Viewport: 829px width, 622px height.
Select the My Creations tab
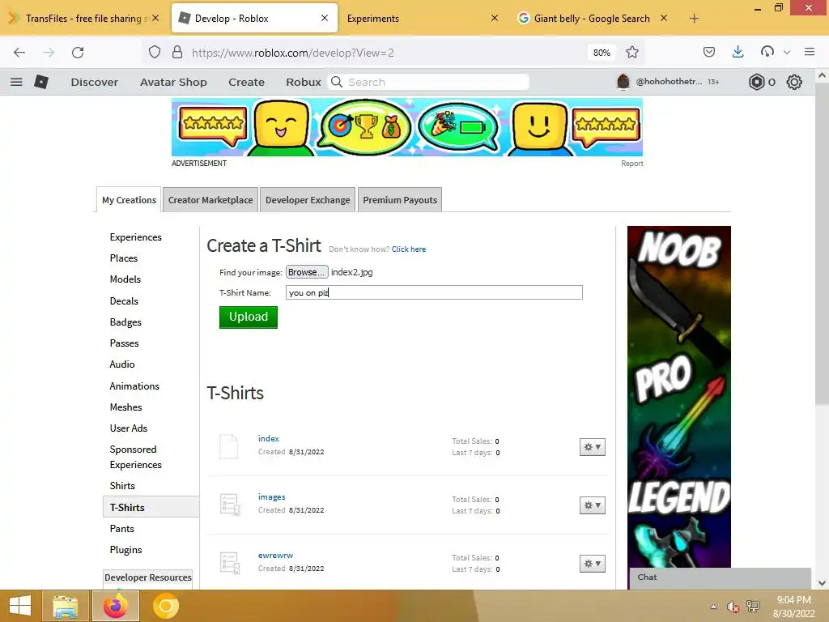click(x=129, y=200)
